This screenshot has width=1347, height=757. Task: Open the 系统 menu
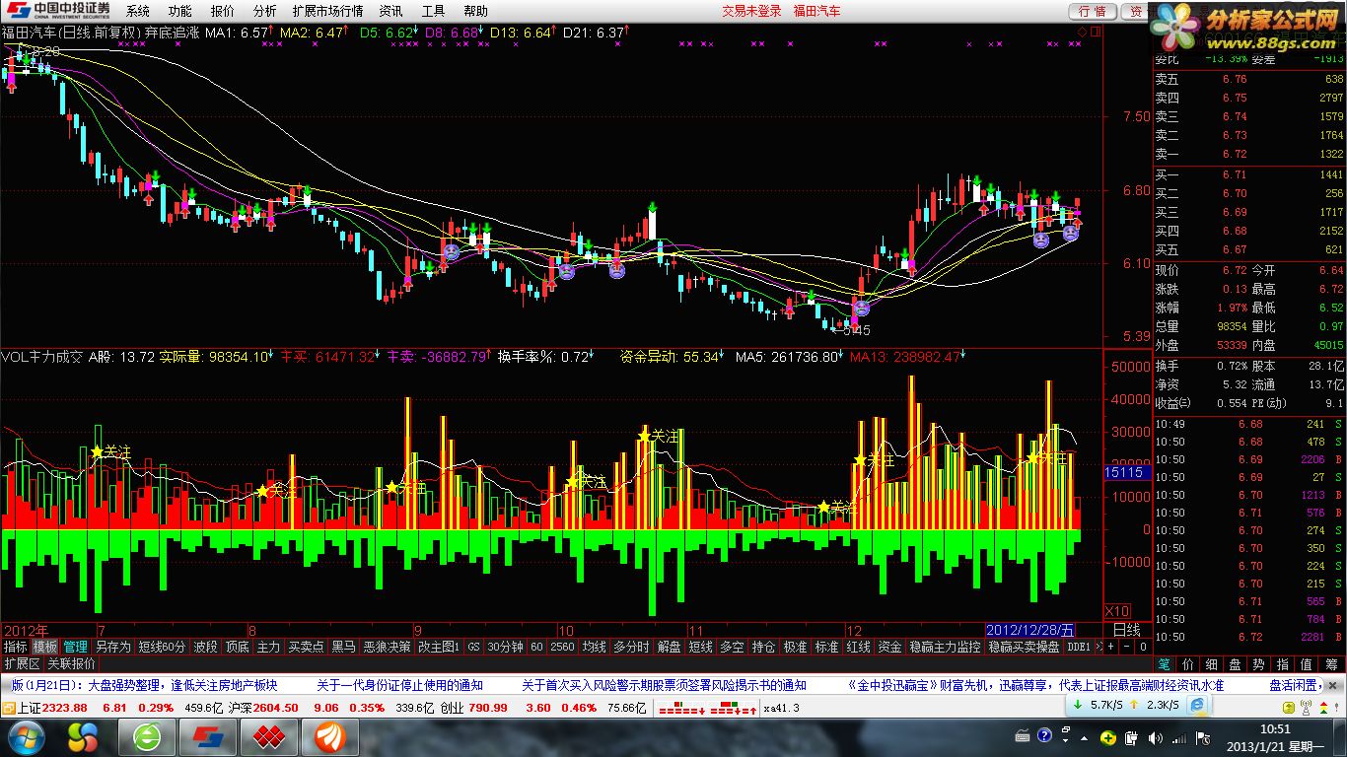[138, 11]
